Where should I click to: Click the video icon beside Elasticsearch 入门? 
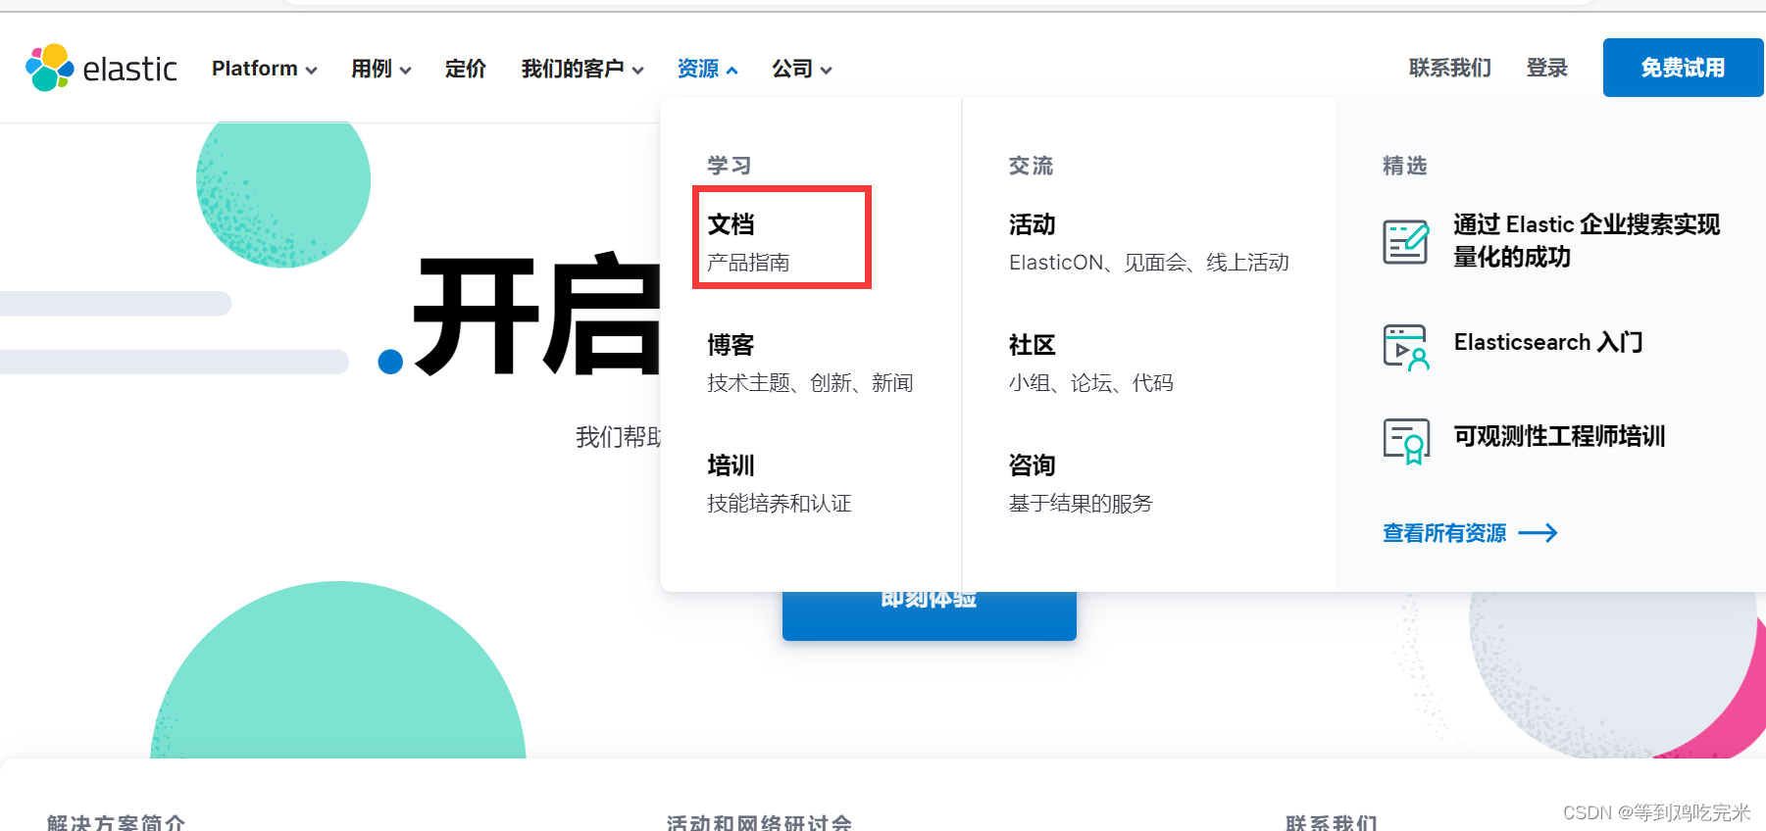pos(1406,347)
